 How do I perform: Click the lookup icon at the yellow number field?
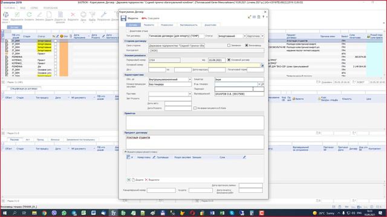tap(262, 65)
